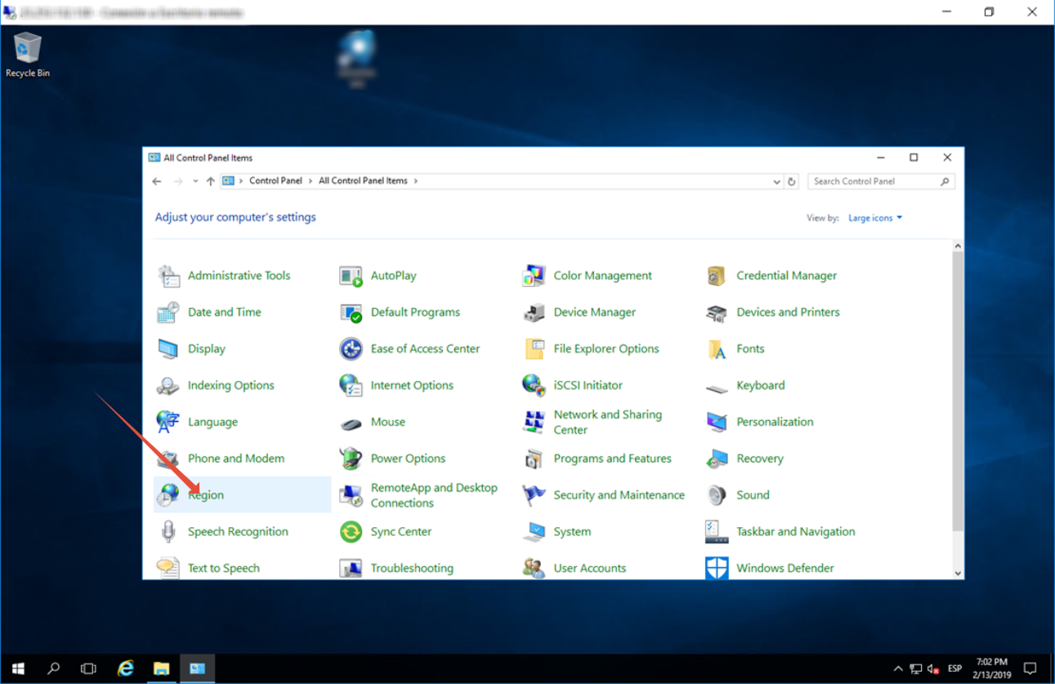Expand the chevron after Control Panel breadcrumb
The height and width of the screenshot is (684, 1055).
tap(311, 181)
